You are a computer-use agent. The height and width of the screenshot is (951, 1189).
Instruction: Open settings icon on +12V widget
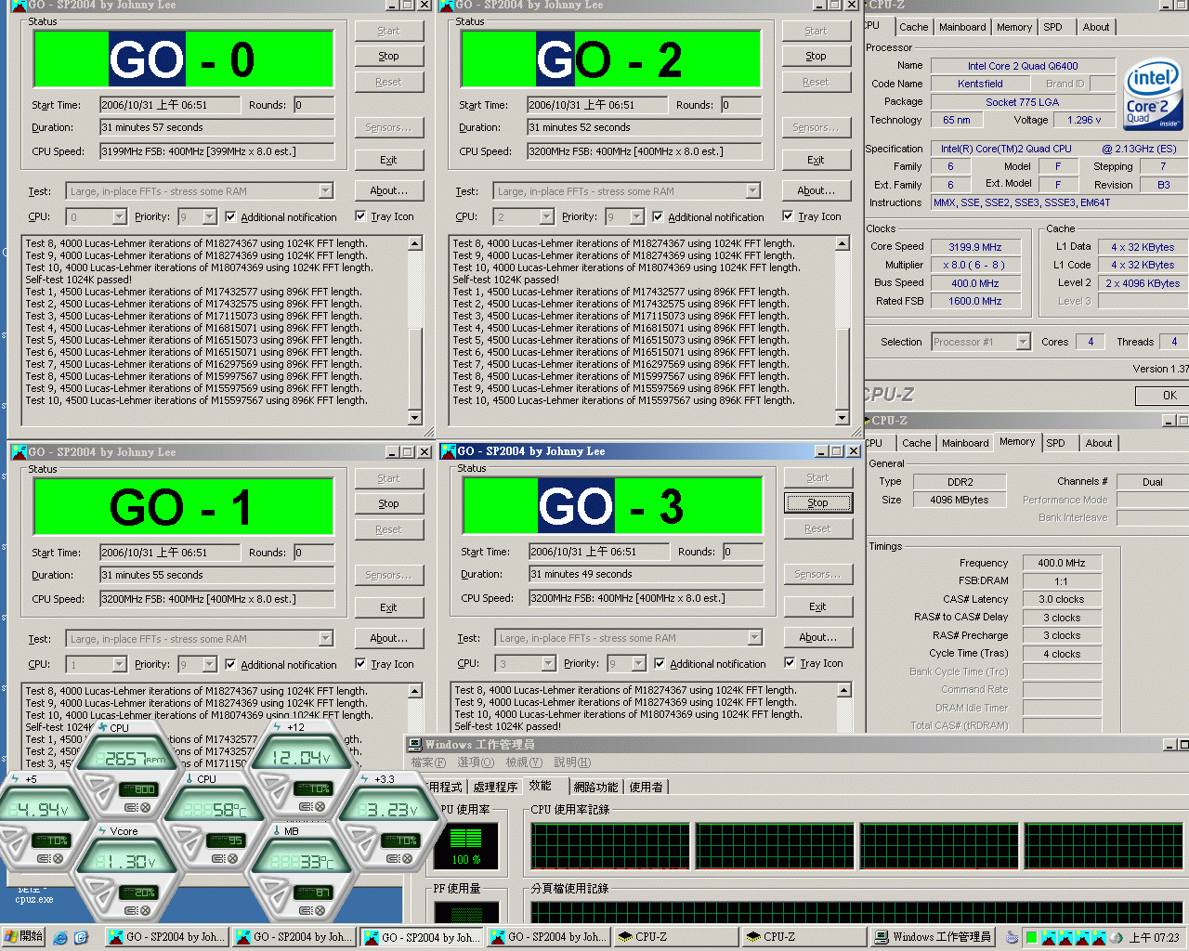[x=307, y=806]
